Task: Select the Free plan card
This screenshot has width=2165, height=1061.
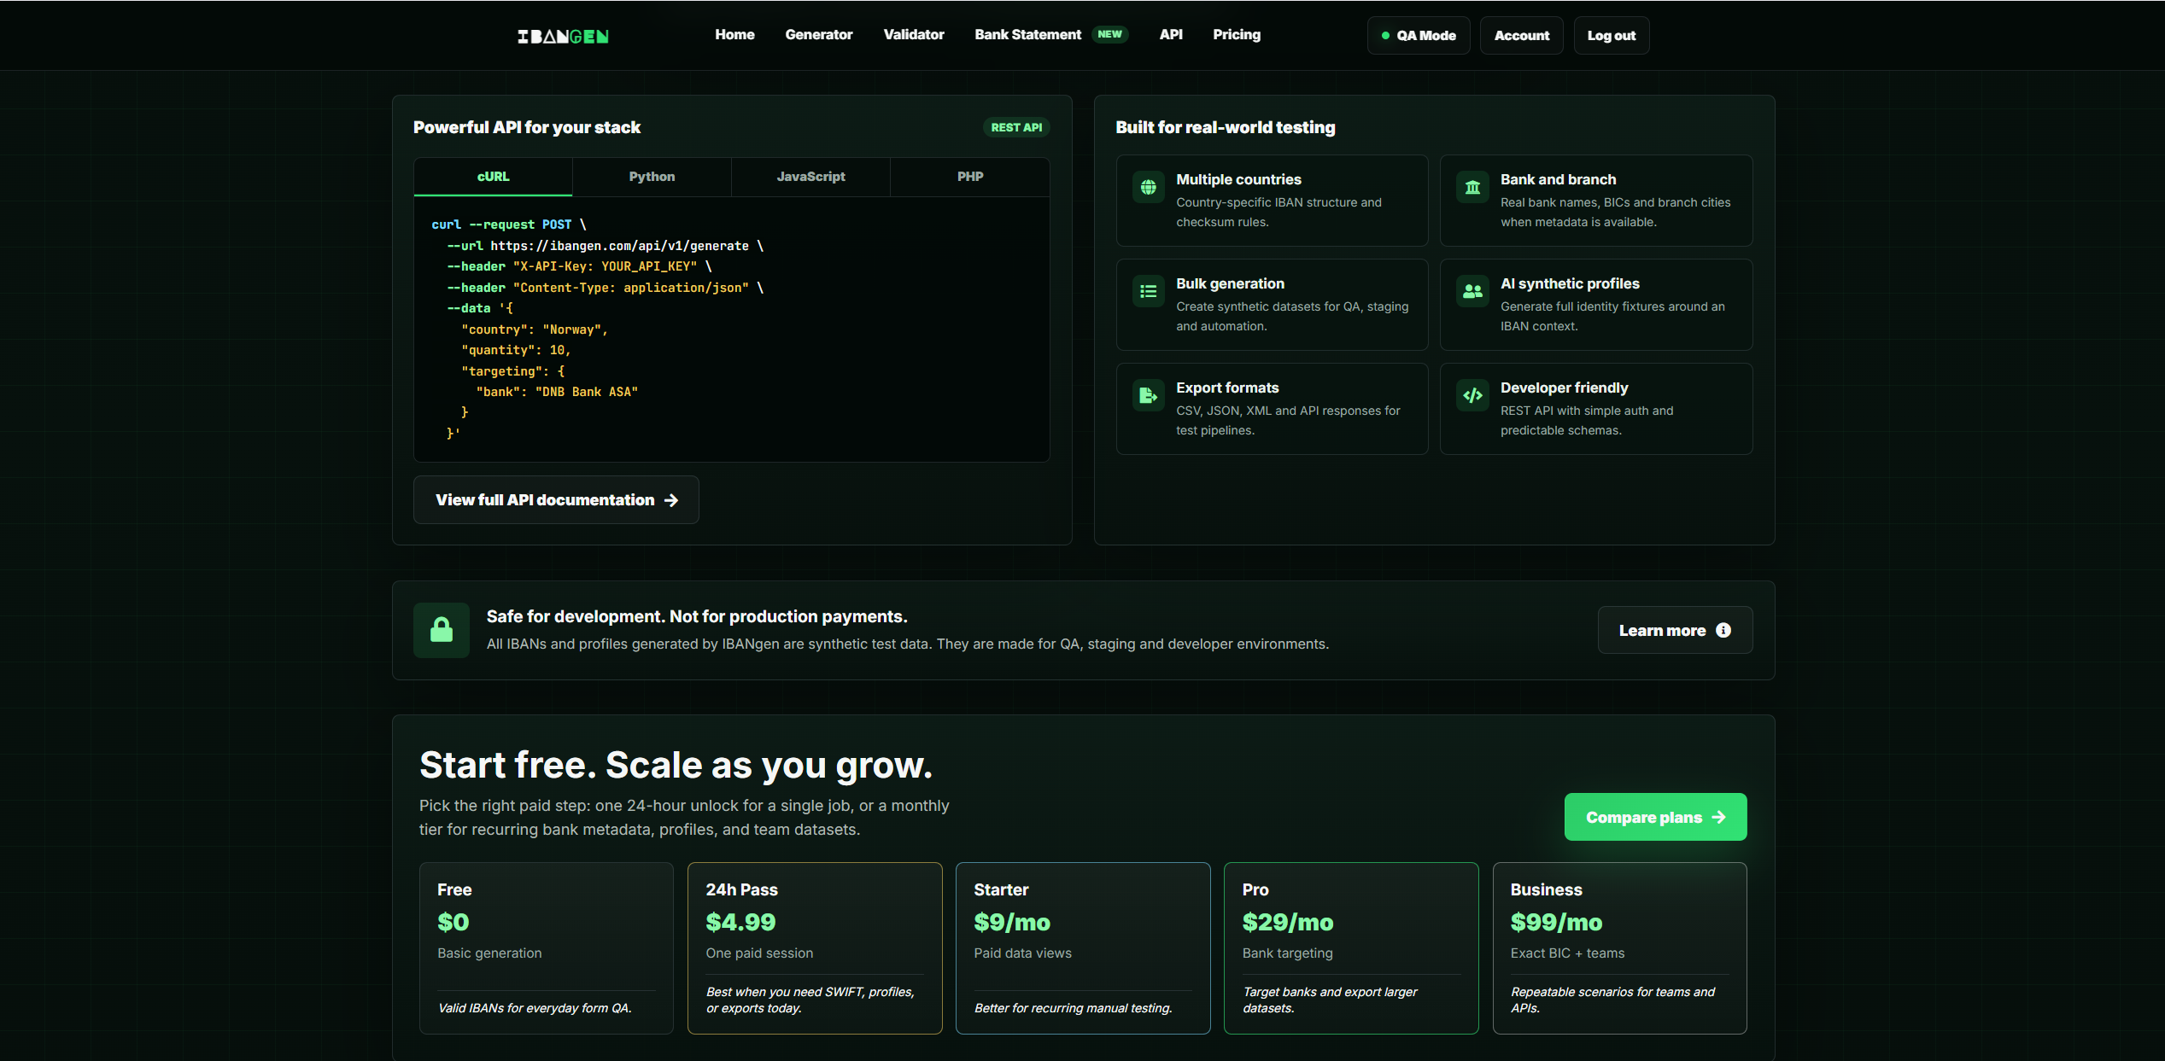Action: click(546, 948)
